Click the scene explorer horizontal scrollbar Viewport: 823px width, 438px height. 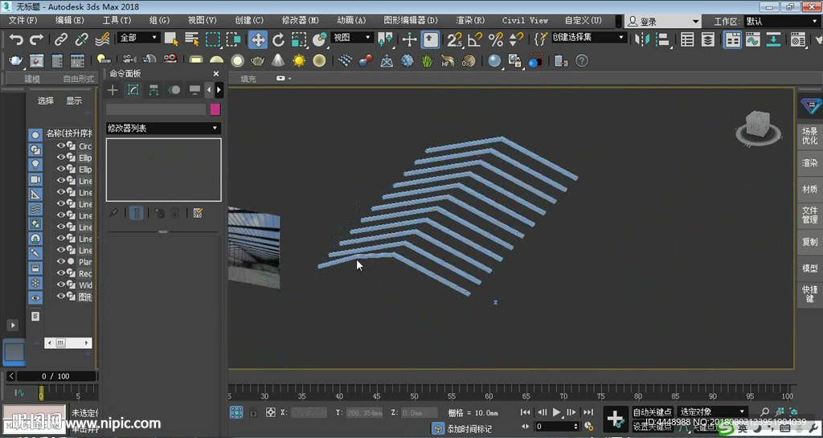coord(68,343)
